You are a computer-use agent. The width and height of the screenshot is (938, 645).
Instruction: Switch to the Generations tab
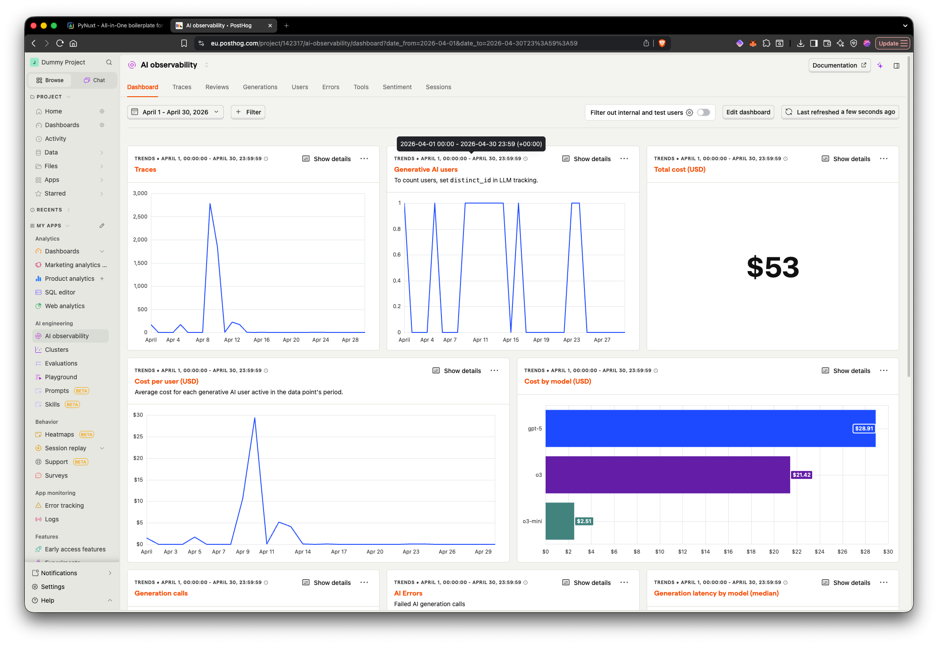click(x=260, y=87)
